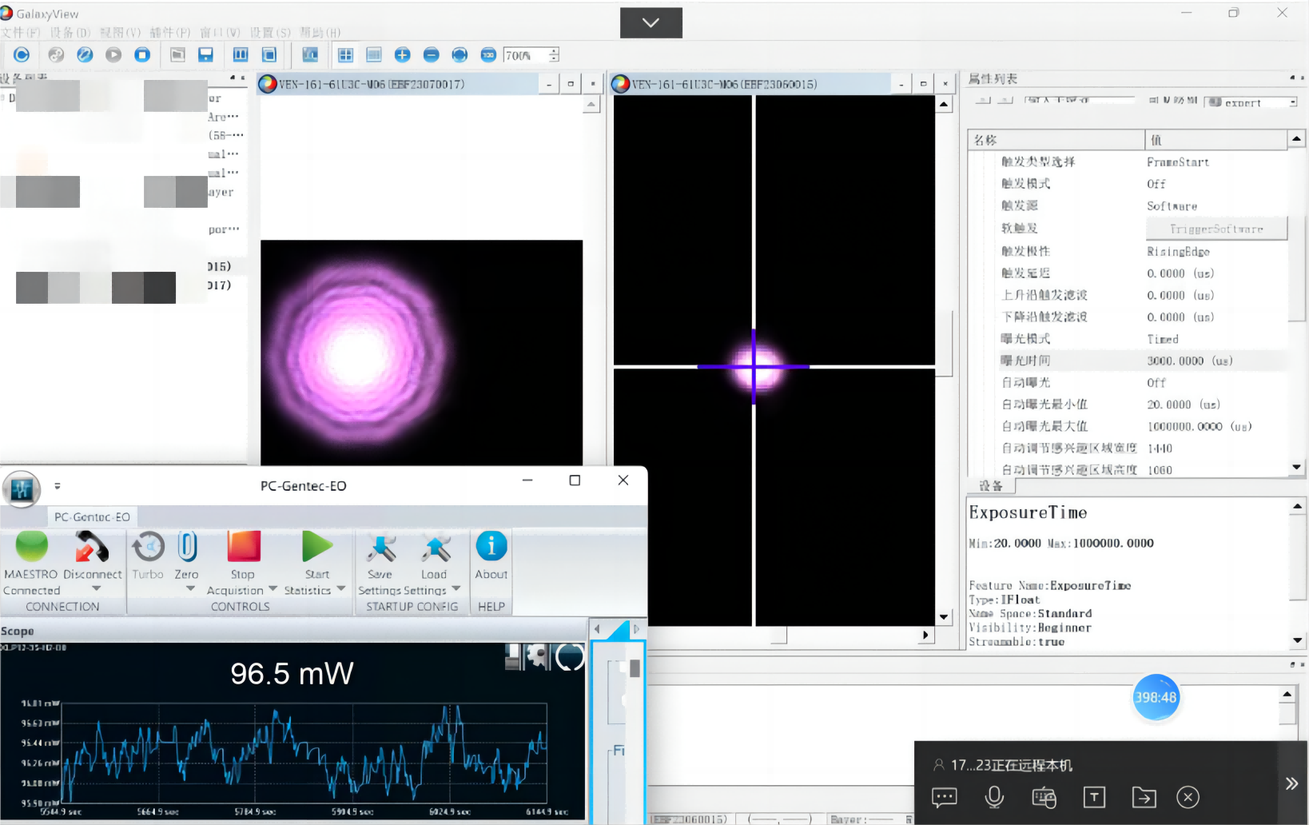Click the property list vertical scrollbar down arrow
The height and width of the screenshot is (825, 1309).
pyautogui.click(x=1296, y=467)
